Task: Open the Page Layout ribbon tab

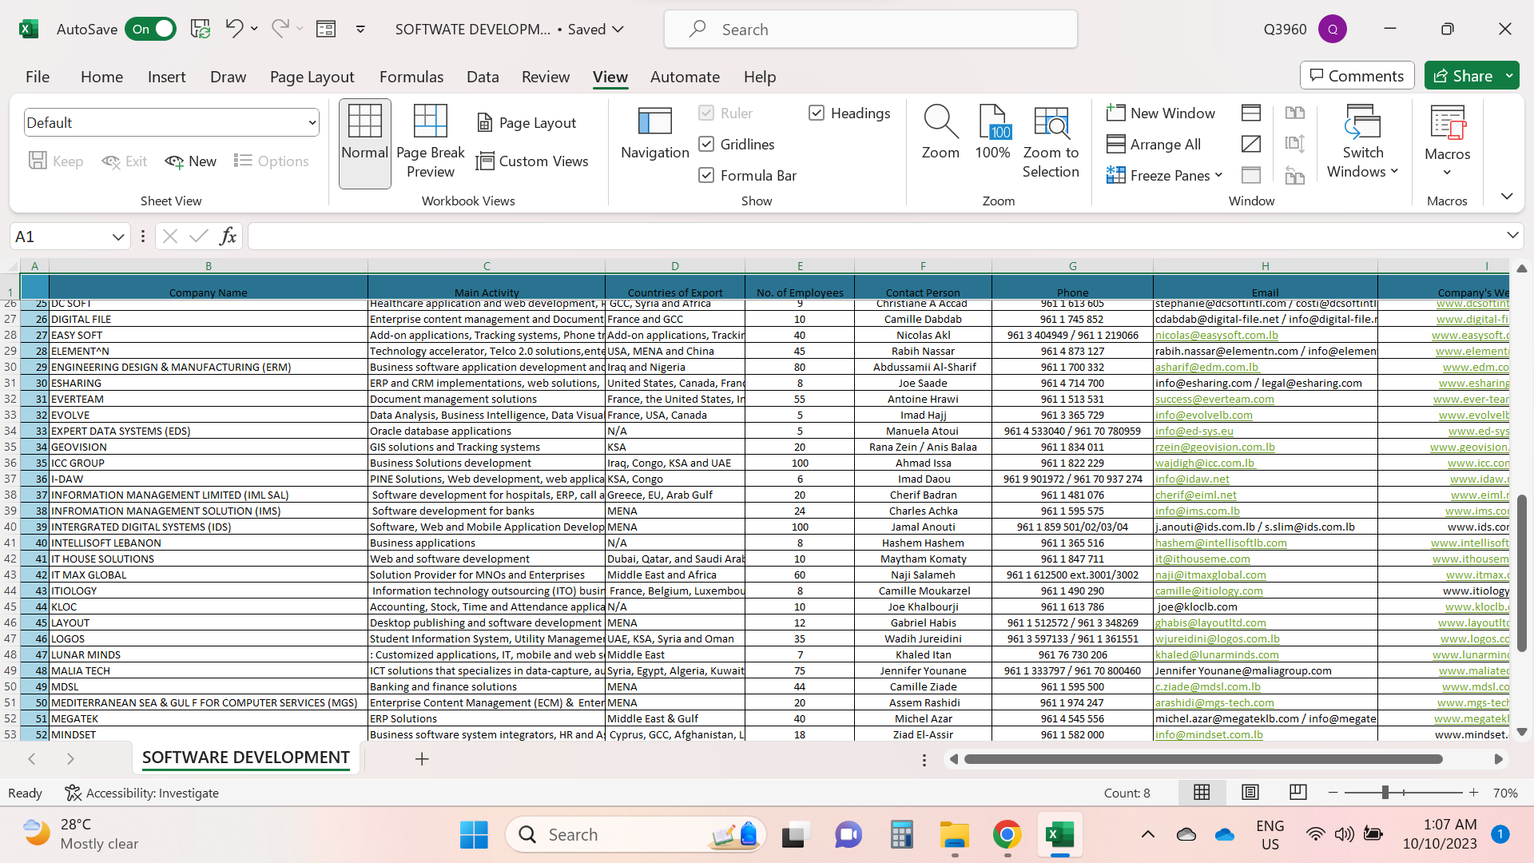Action: coord(312,77)
